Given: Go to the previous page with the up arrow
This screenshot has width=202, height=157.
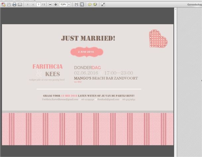Looking at the screenshot, I should [27, 5].
